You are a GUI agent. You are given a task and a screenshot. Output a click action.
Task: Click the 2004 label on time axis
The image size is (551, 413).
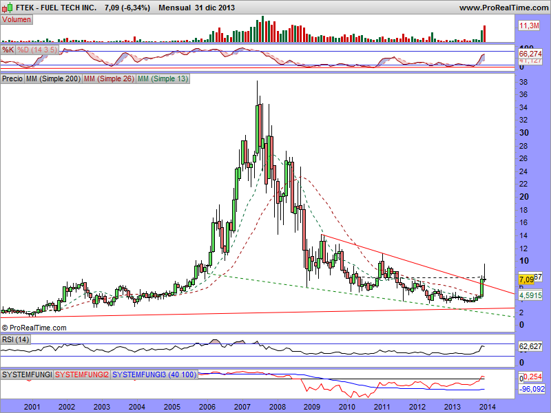tap(136, 407)
